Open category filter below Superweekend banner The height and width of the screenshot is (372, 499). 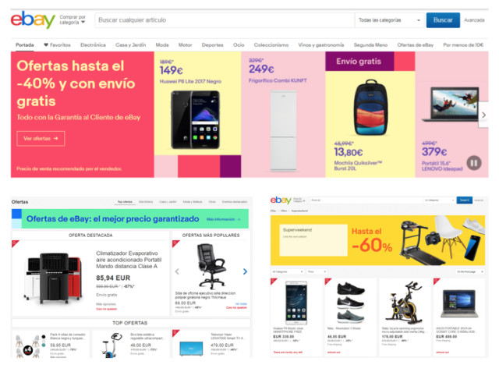point(288,271)
